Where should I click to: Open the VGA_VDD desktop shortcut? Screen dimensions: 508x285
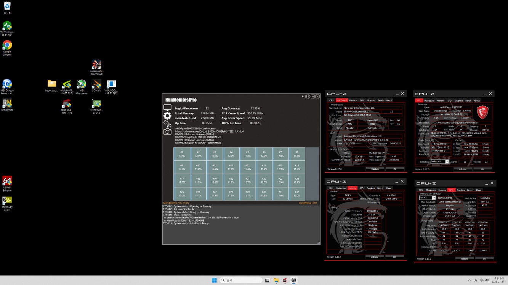pyautogui.click(x=111, y=86)
